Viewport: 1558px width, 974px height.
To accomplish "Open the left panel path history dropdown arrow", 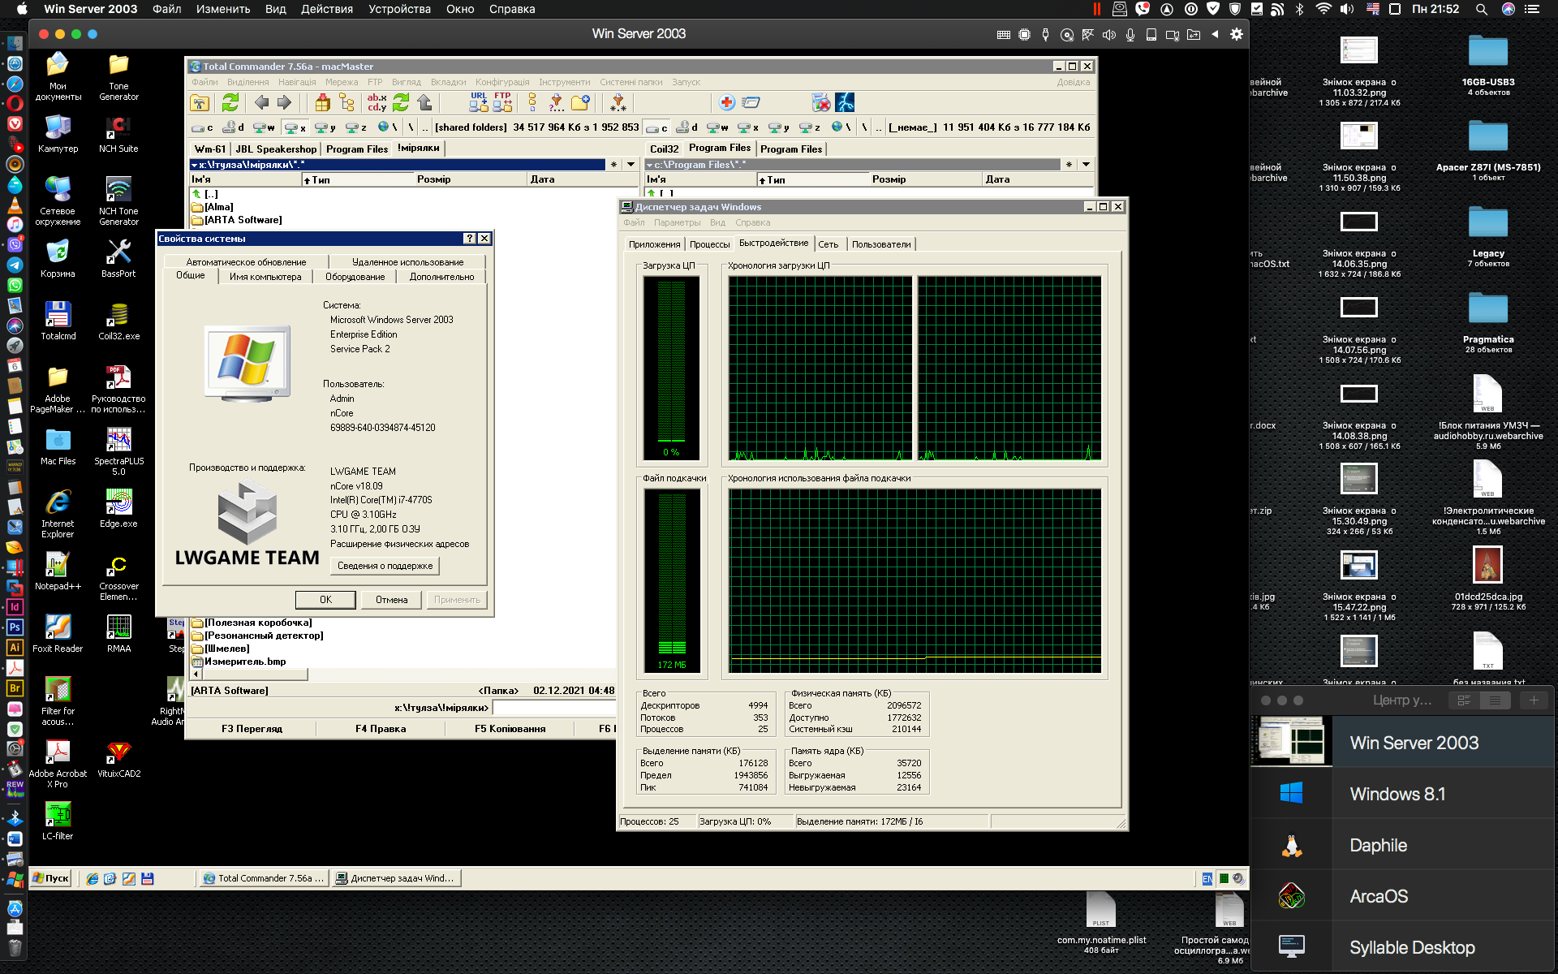I will click(x=631, y=165).
